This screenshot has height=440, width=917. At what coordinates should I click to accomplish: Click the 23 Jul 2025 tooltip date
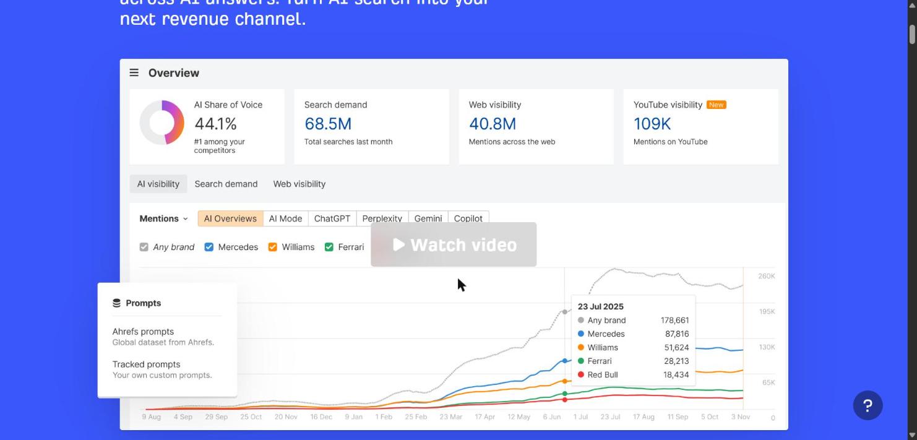[601, 306]
